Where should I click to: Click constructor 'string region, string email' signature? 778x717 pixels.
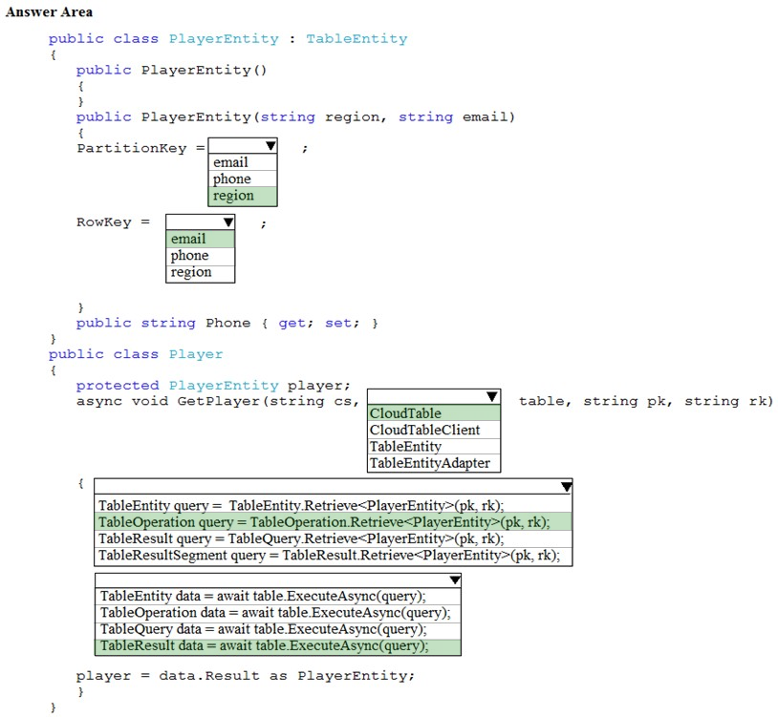(384, 116)
